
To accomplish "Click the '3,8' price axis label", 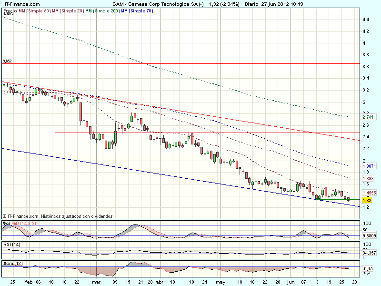I will [366, 55].
